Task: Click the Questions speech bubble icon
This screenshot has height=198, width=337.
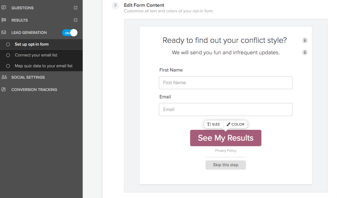Action: coord(4,8)
